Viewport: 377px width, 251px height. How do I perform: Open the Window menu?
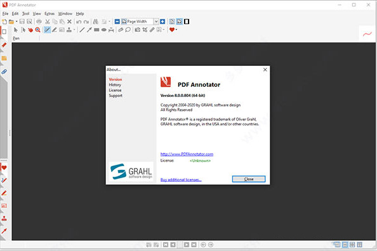65,14
